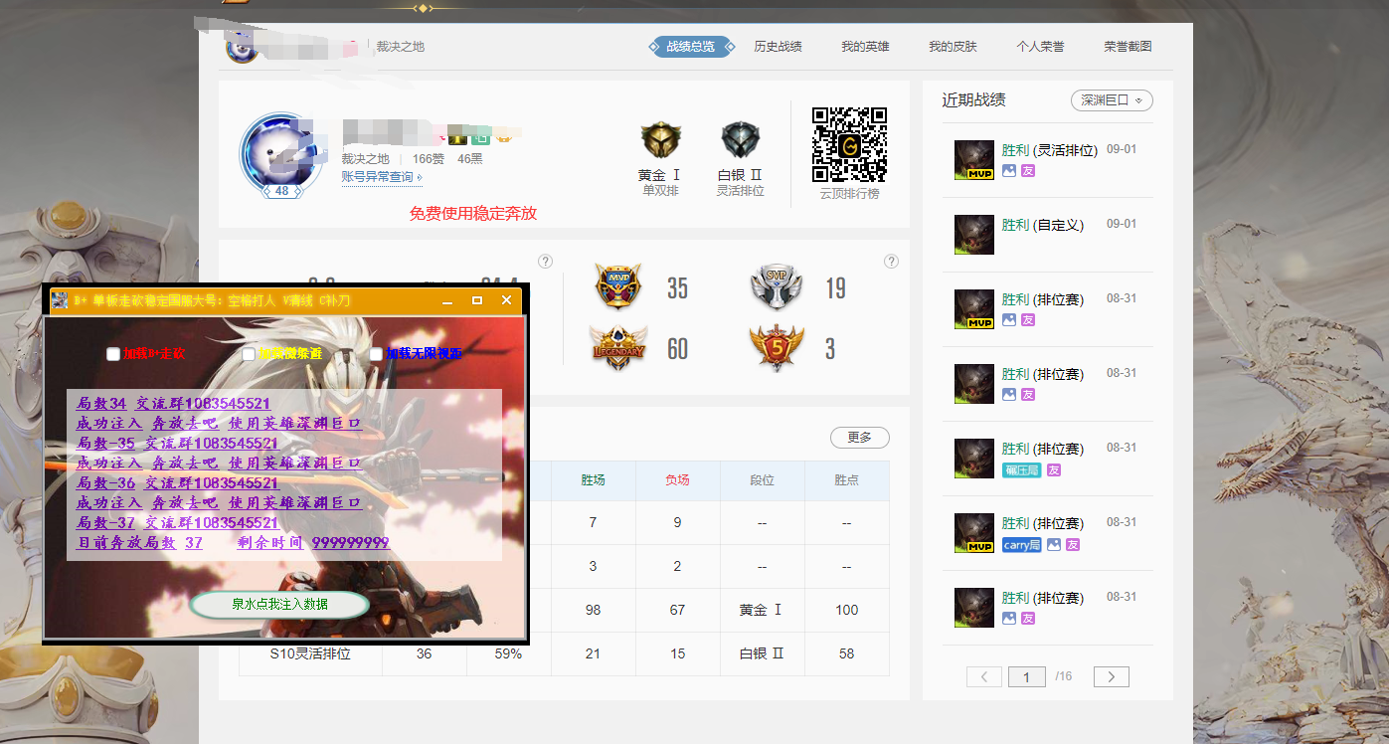Tick the 加载B+走砍 checkbox
The width and height of the screenshot is (1389, 744).
point(113,354)
